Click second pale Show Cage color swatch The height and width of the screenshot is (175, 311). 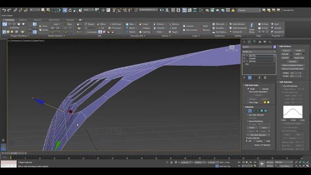point(268,103)
